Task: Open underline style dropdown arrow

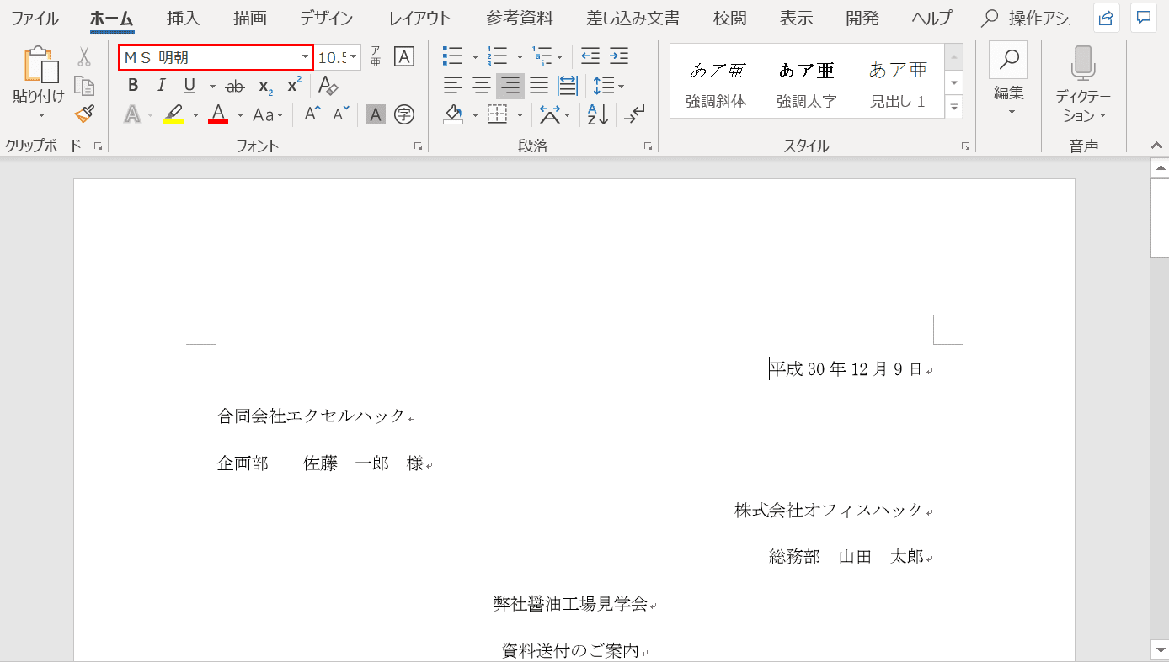Action: click(x=212, y=86)
